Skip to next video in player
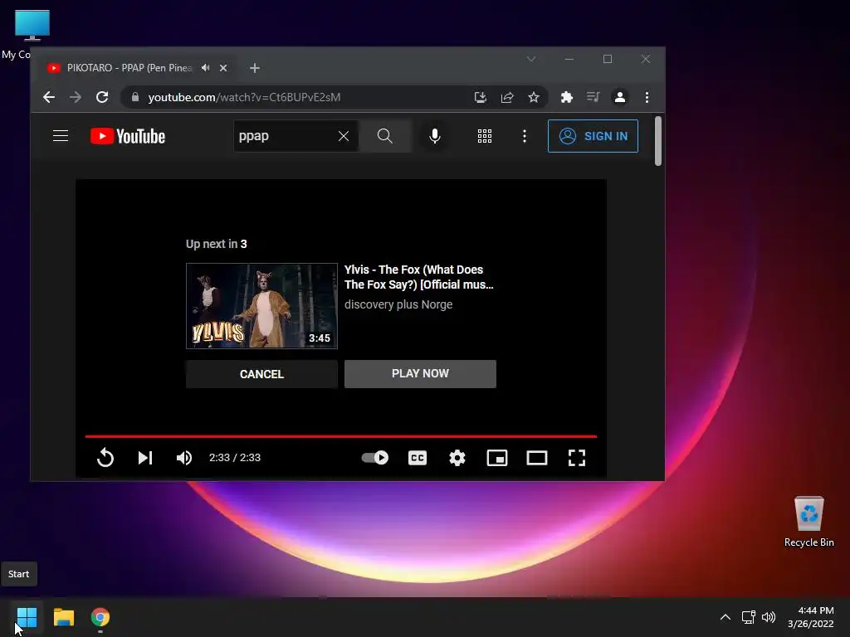The image size is (850, 637). [144, 458]
